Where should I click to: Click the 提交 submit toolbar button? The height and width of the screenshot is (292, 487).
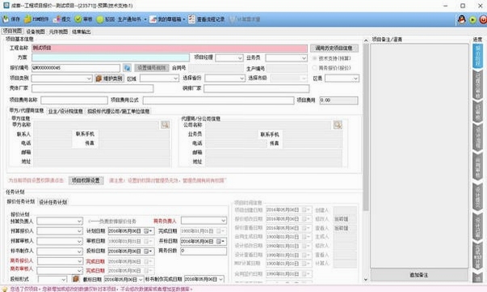62,19
